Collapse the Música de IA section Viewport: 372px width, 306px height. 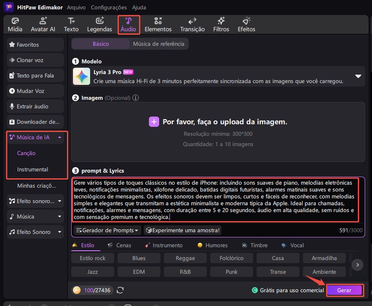click(60, 137)
